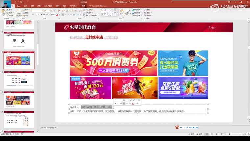Select the slide 9 thumbnail
The width and height of the screenshot is (250, 141).
[19, 80]
